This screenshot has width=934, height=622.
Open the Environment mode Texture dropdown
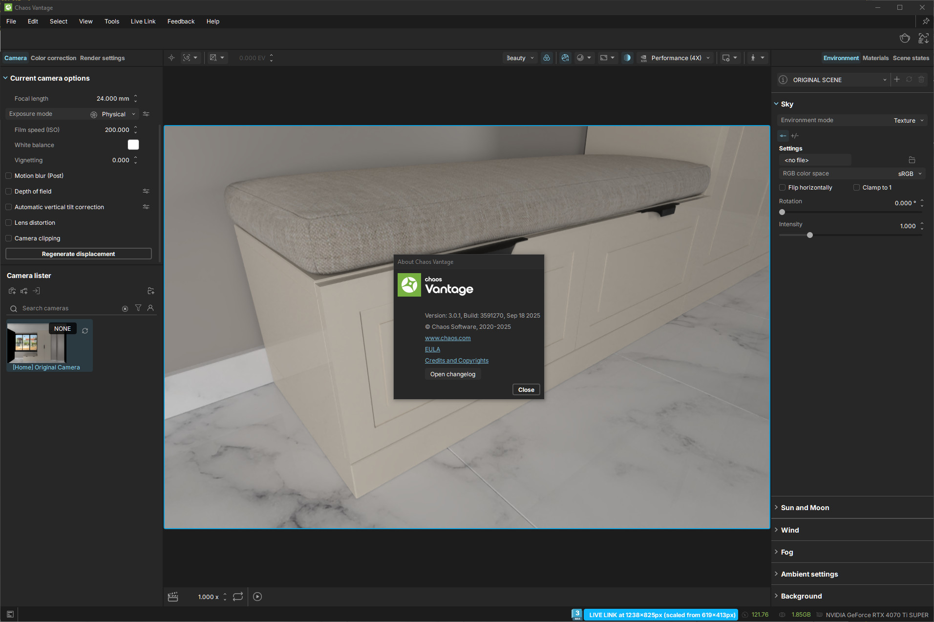click(x=908, y=121)
